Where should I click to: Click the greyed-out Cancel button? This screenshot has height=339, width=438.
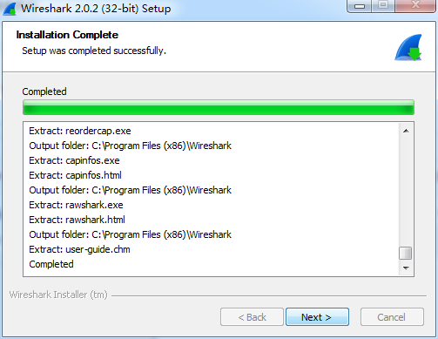point(392,317)
